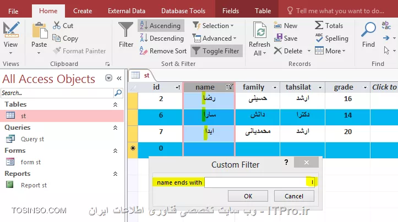The width and height of the screenshot is (398, 222).
Task: Open the Clipboard dialog launcher
Action: coord(108,64)
